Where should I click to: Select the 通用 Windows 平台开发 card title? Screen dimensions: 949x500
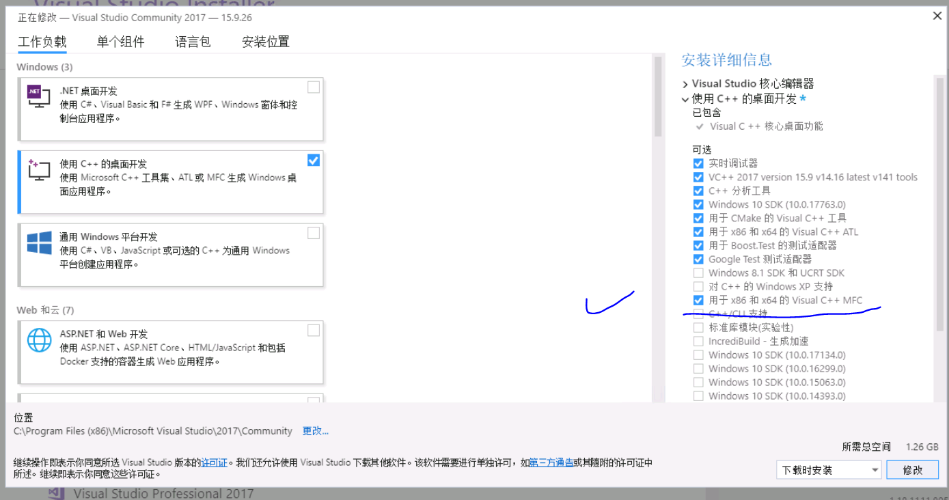point(109,237)
